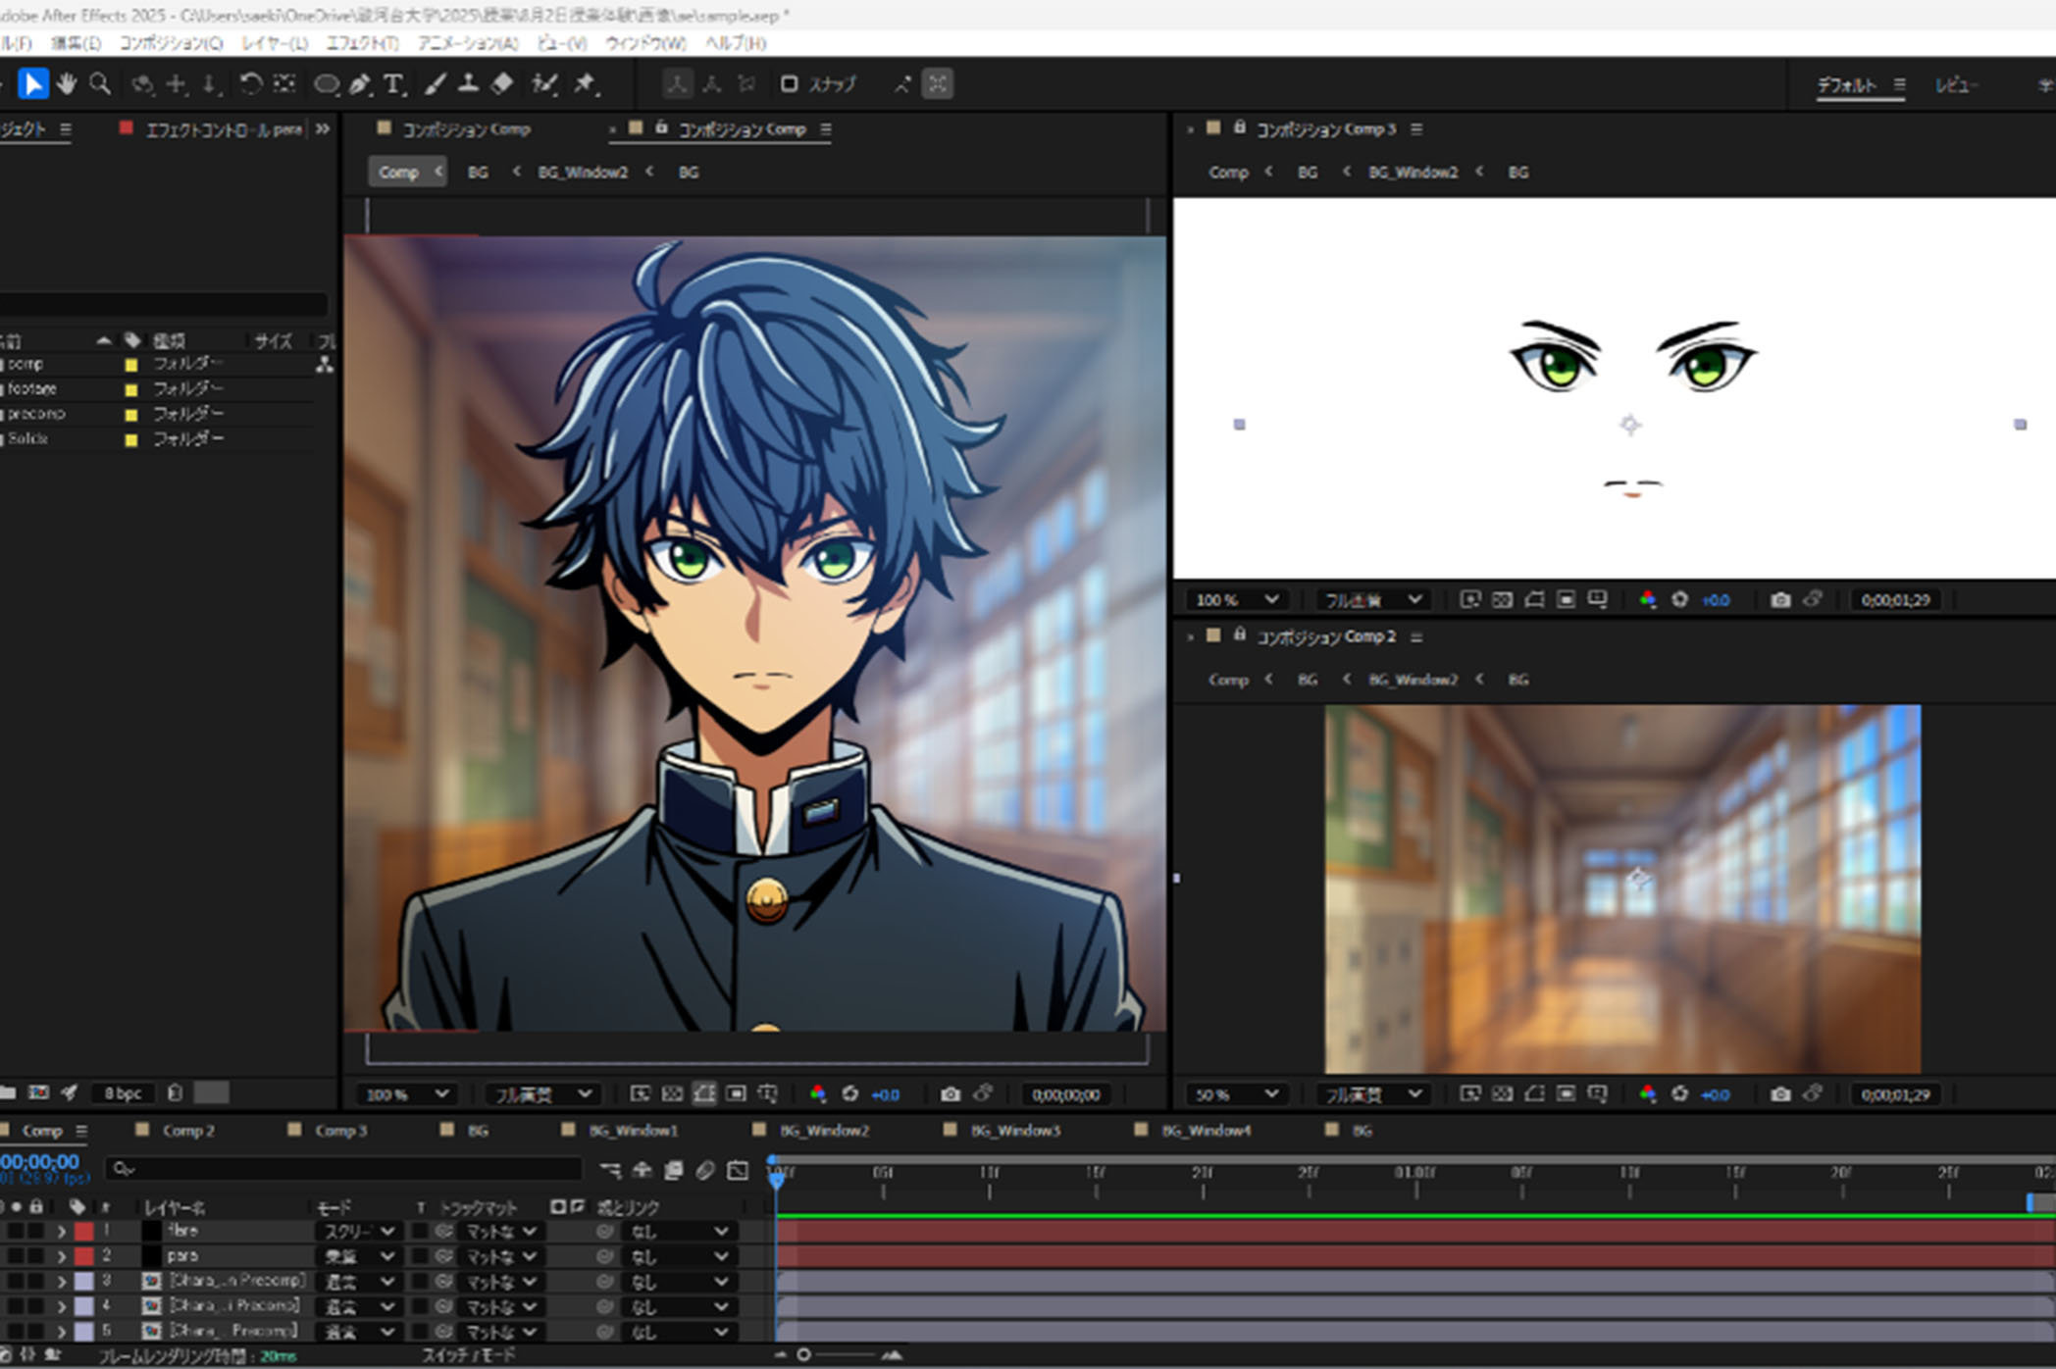2056x1369 pixels.
Task: Select the Eraser tool
Action: pyautogui.click(x=502, y=84)
